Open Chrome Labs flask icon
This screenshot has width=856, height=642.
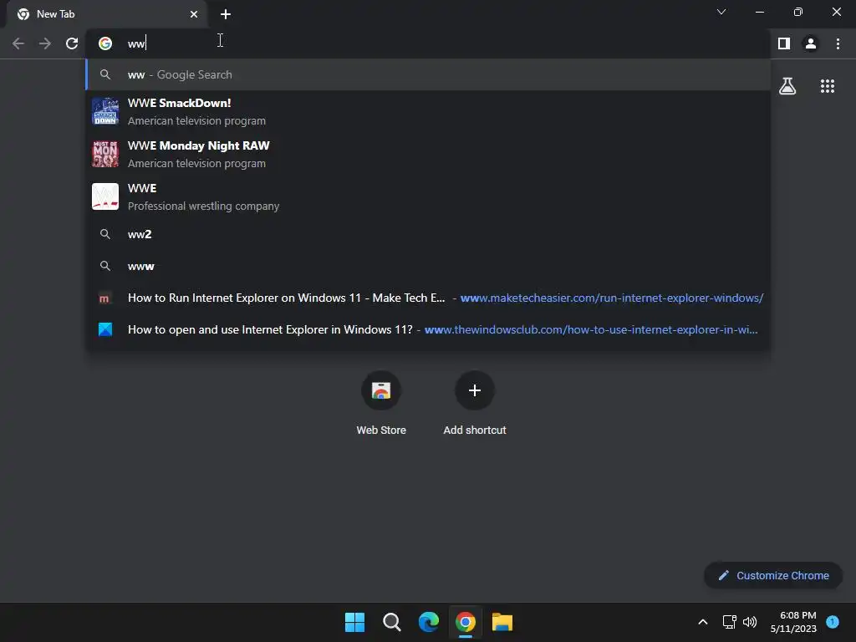coord(787,86)
